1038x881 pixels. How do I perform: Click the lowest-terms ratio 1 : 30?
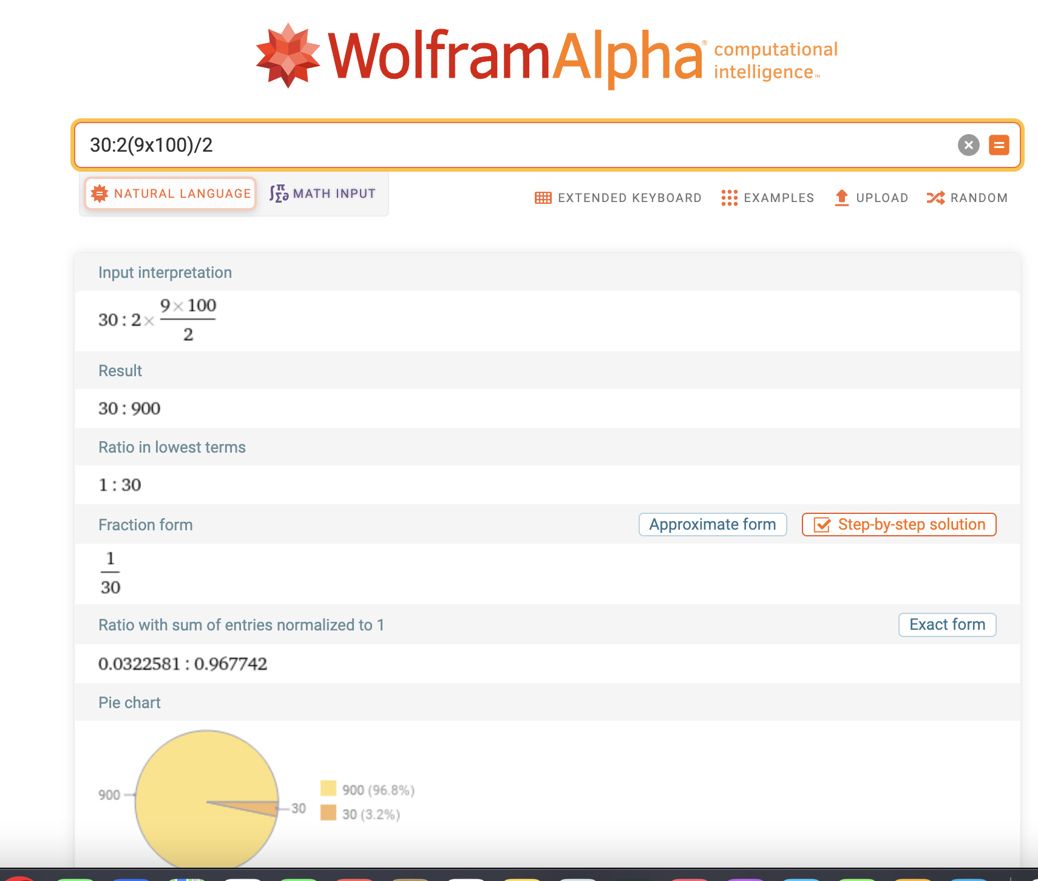(x=120, y=485)
